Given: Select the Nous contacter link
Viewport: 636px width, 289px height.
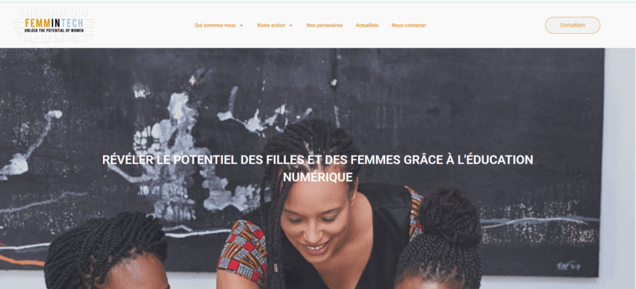Looking at the screenshot, I should click(409, 25).
